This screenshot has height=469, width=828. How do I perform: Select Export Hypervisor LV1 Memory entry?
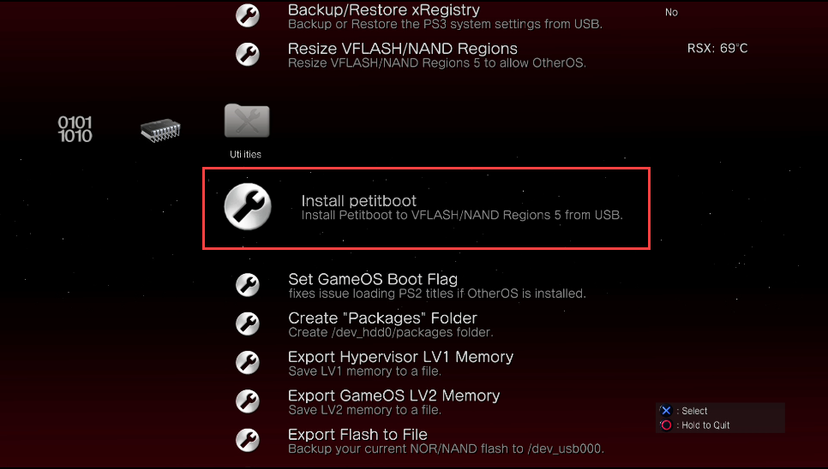click(400, 364)
